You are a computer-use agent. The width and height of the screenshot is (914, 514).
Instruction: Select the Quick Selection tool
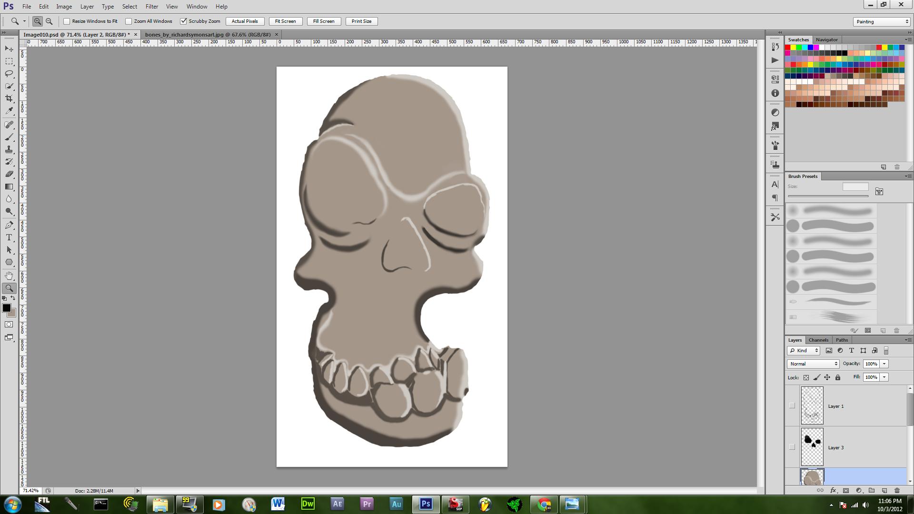[9, 86]
